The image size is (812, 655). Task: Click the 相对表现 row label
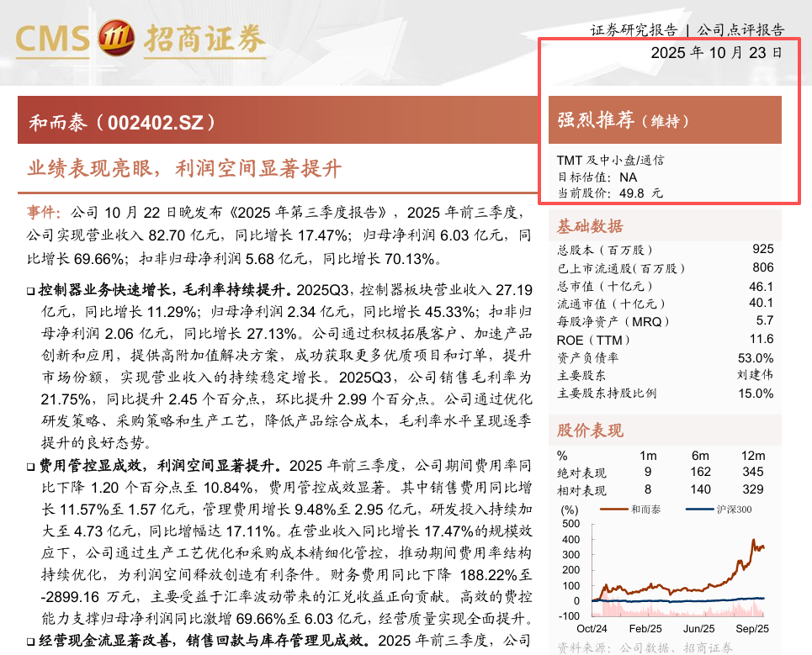[581, 490]
